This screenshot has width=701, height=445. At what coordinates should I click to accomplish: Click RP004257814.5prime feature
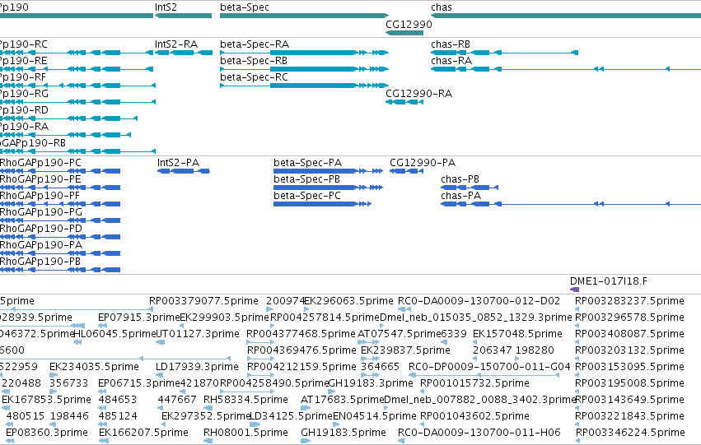[x=273, y=326]
